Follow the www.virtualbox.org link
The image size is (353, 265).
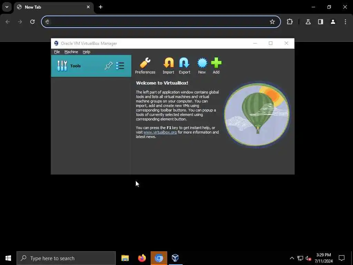[x=160, y=132]
